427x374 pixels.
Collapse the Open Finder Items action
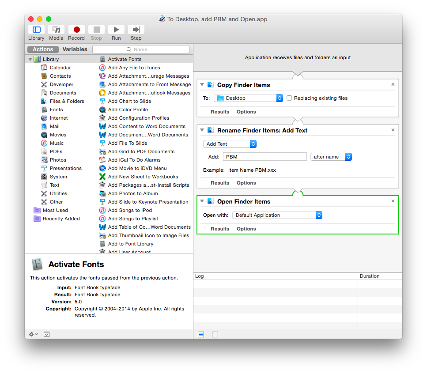coord(202,201)
